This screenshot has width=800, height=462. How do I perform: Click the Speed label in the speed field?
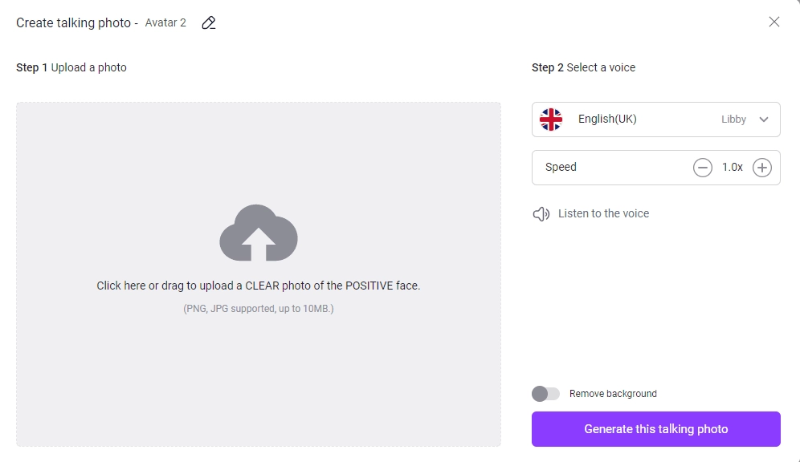tap(561, 167)
